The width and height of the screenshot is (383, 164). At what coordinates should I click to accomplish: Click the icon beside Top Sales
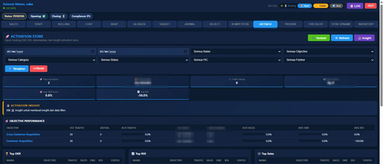pos(259,154)
